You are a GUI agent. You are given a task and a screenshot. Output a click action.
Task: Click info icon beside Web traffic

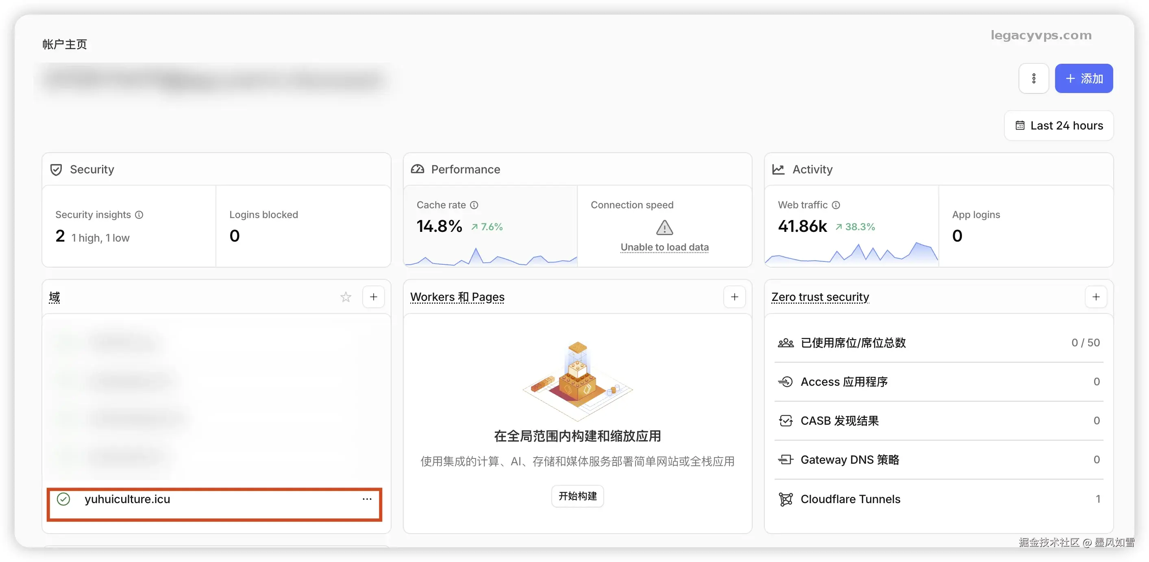836,205
